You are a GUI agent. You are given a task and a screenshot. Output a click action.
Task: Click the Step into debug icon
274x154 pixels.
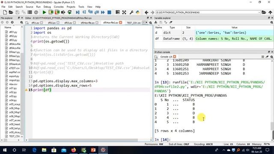click(x=90, y=12)
